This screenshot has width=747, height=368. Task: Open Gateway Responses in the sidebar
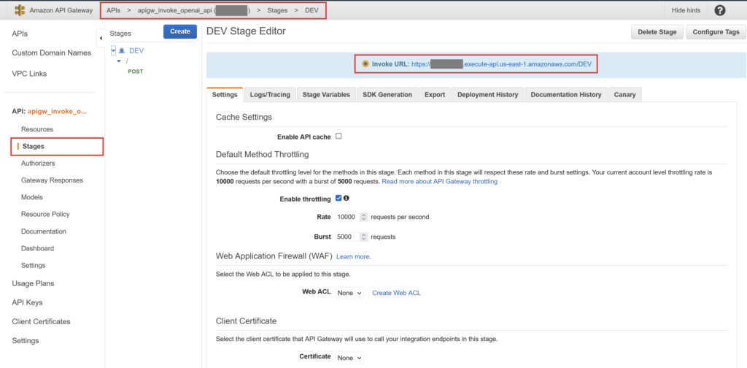click(52, 180)
